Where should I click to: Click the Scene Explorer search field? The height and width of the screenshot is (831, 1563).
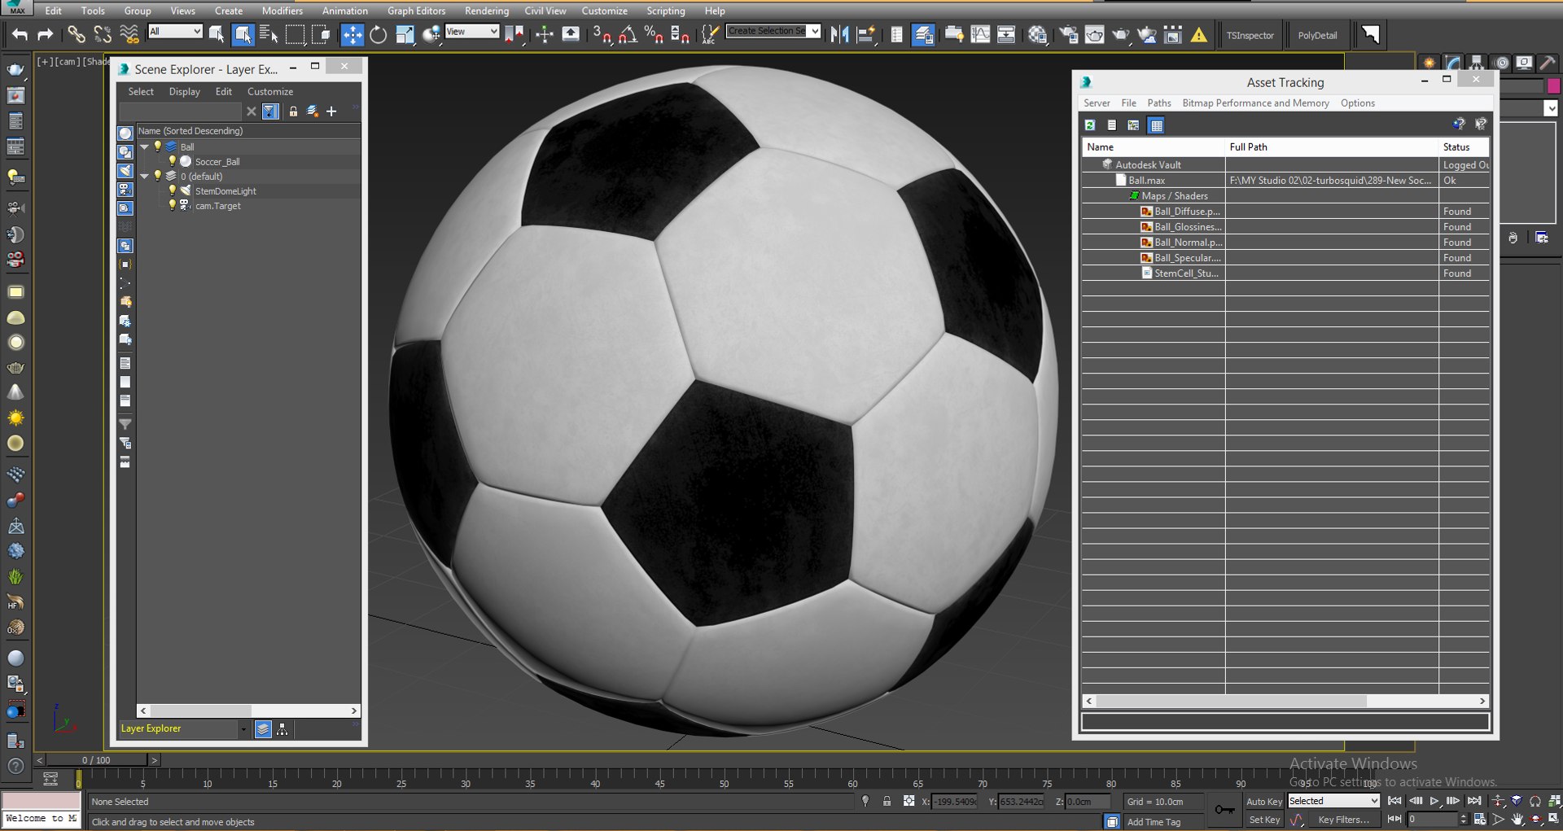tap(181, 112)
